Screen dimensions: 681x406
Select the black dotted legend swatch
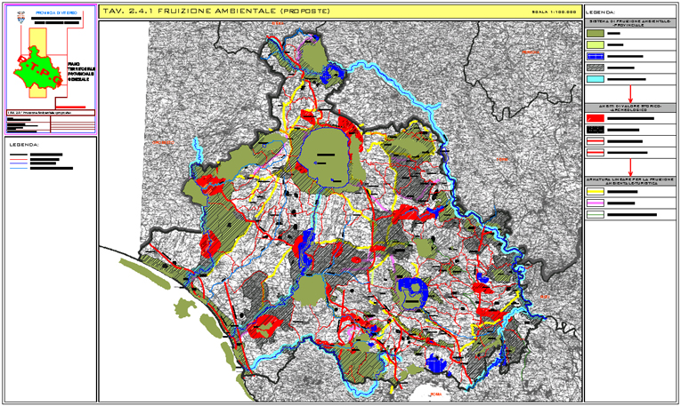click(x=596, y=130)
